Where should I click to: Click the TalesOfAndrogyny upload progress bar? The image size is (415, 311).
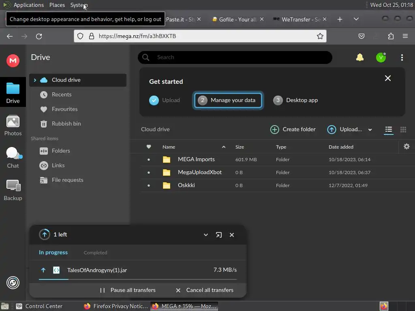point(138,279)
